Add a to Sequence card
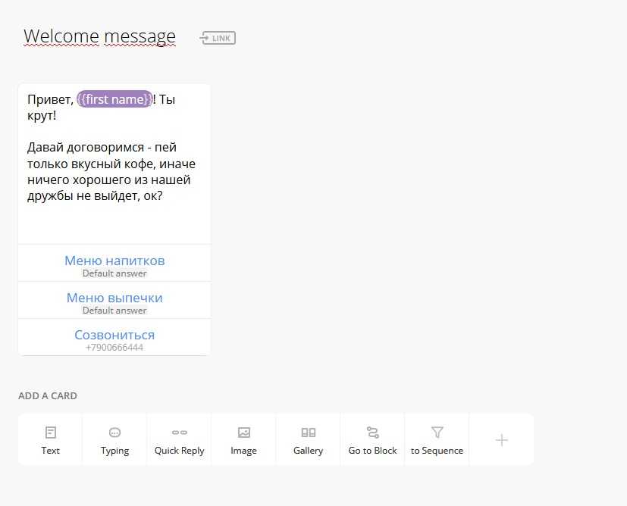Image resolution: width=627 pixels, height=506 pixels. [x=437, y=440]
